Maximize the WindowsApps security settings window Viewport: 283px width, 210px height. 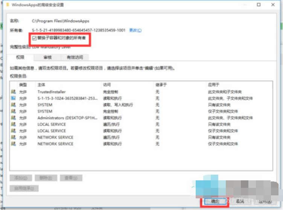259,5
